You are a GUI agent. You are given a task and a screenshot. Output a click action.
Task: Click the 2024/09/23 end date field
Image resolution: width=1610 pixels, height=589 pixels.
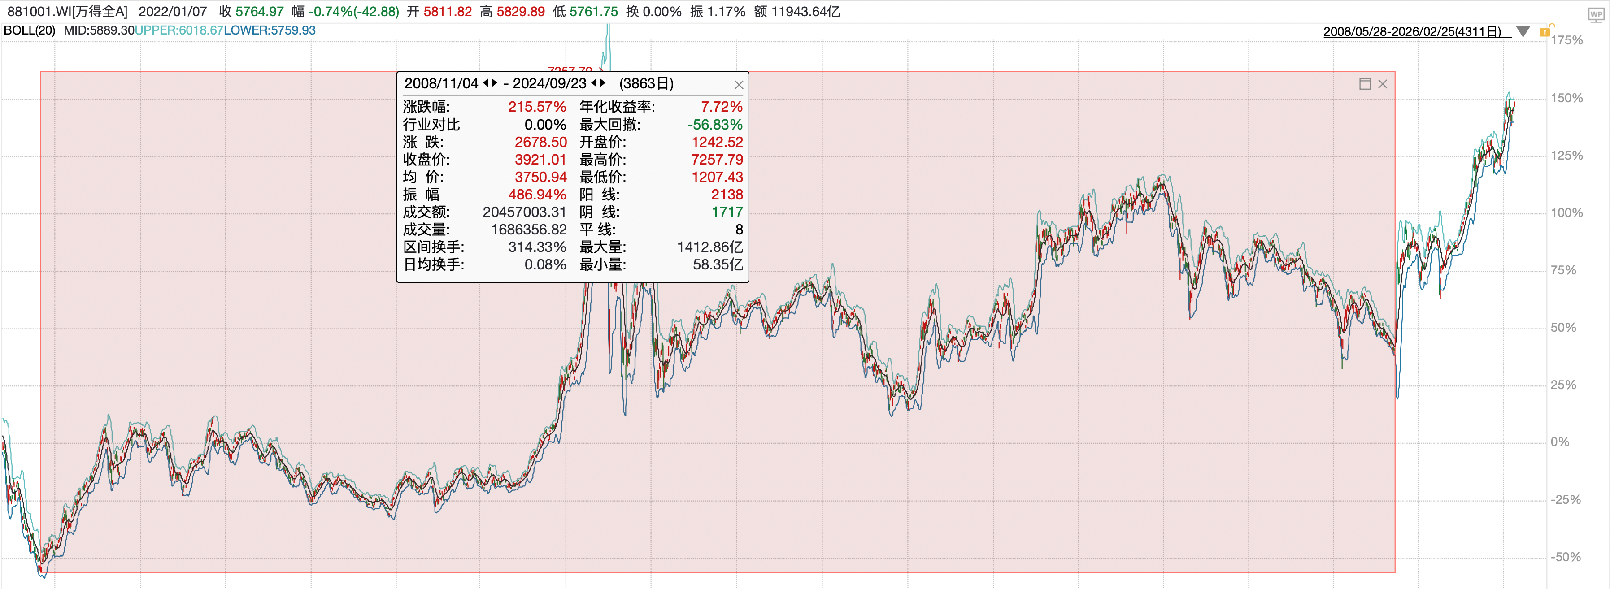coord(549,84)
